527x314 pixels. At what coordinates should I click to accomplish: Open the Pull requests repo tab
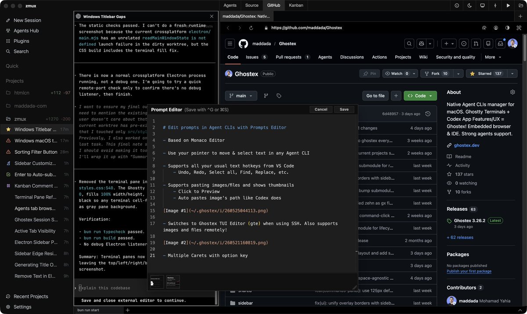(293, 57)
